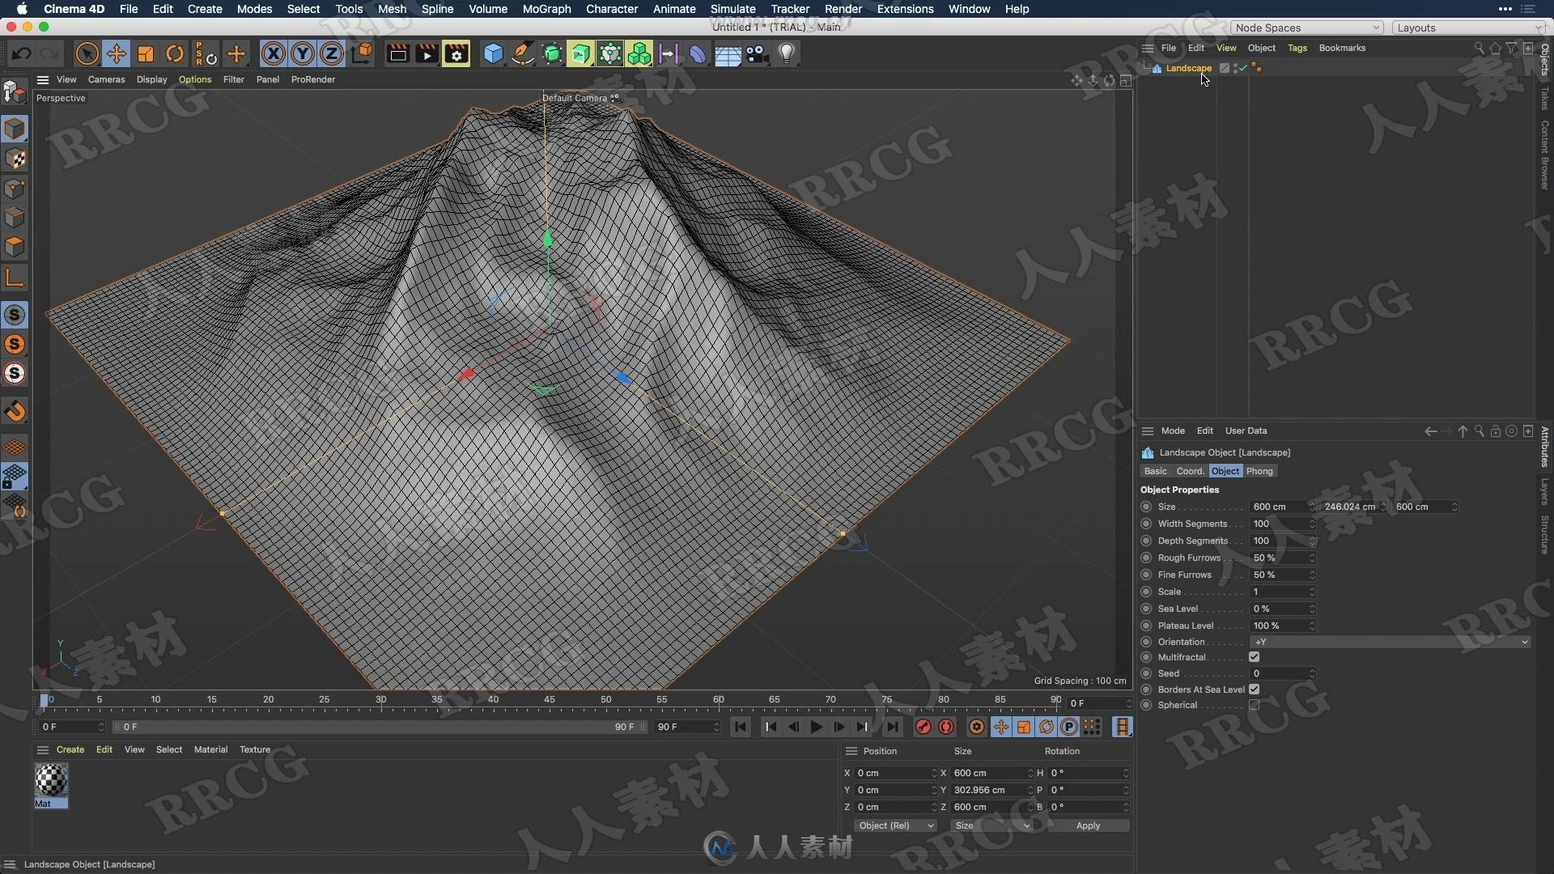The height and width of the screenshot is (874, 1554).
Task: Go to start of animation
Action: pos(740,727)
